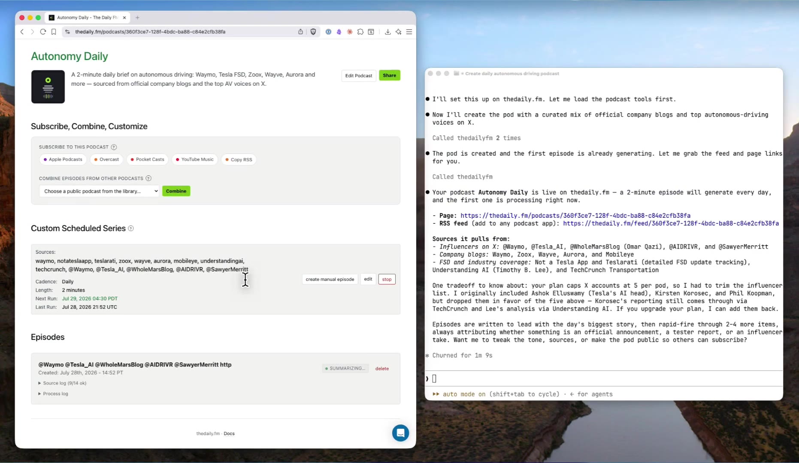The width and height of the screenshot is (799, 463).
Task: Show help for Combine episodes
Action: [148, 178]
